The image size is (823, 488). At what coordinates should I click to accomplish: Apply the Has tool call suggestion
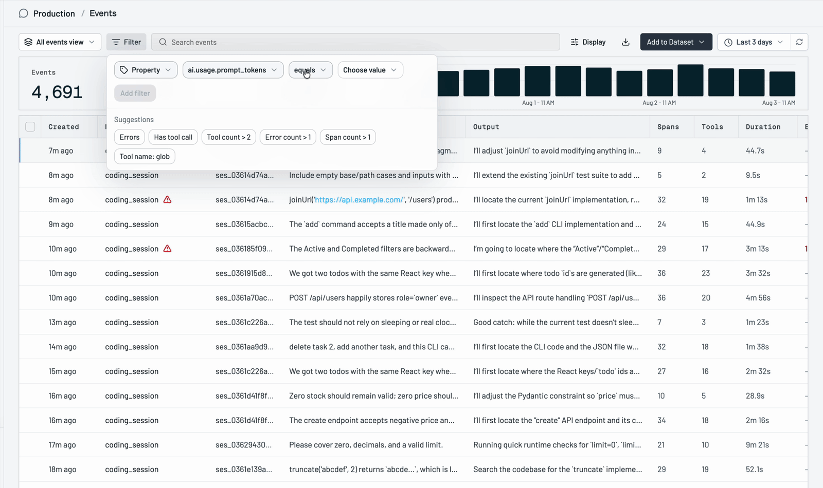point(173,137)
